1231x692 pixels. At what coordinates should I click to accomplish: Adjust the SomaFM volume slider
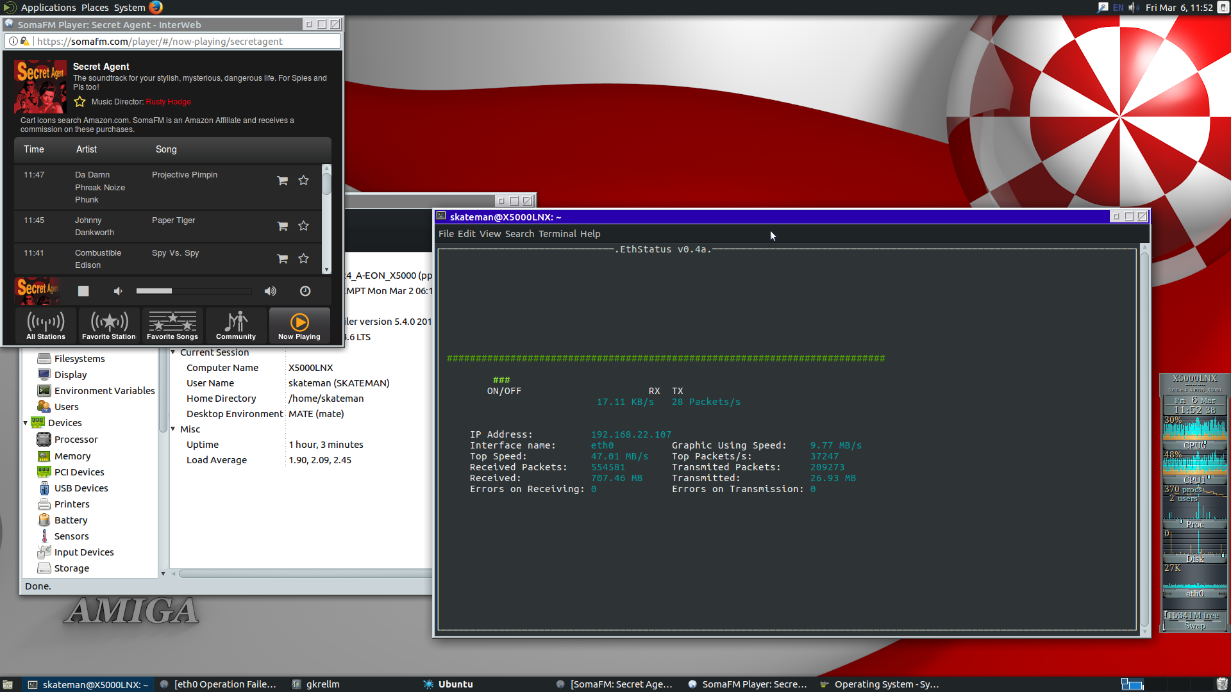[x=194, y=291]
